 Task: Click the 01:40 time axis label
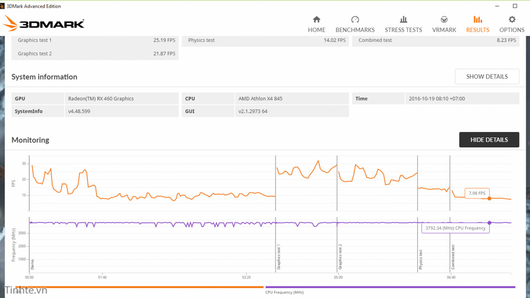tap(102, 278)
